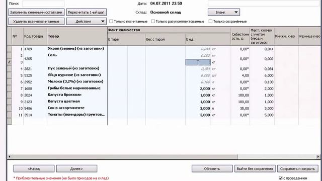This screenshot has height=181, width=322.
Task: Click 'Заполнить книжными остатками' button
Action: pyautogui.click(x=36, y=12)
